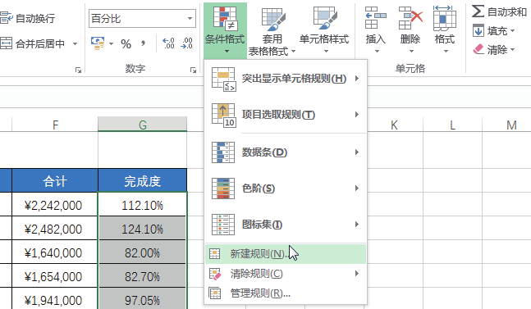Select column K header

pyautogui.click(x=394, y=125)
